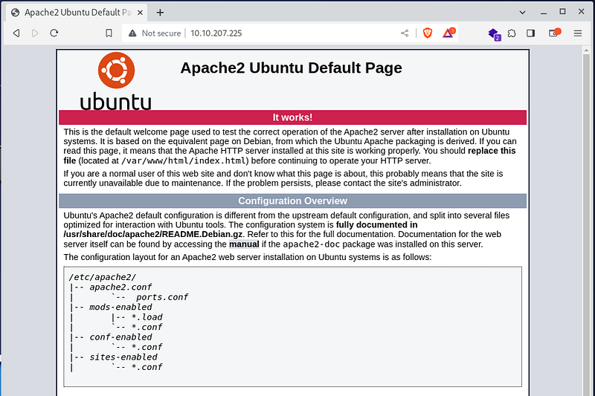Click '/usr/share/doc/apache2/README.Debian.gz' text
The width and height of the screenshot is (595, 396).
point(153,234)
